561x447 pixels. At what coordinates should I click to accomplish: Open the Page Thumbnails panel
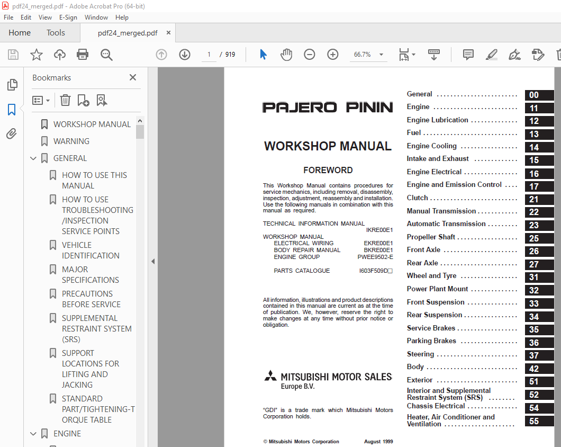(12, 85)
